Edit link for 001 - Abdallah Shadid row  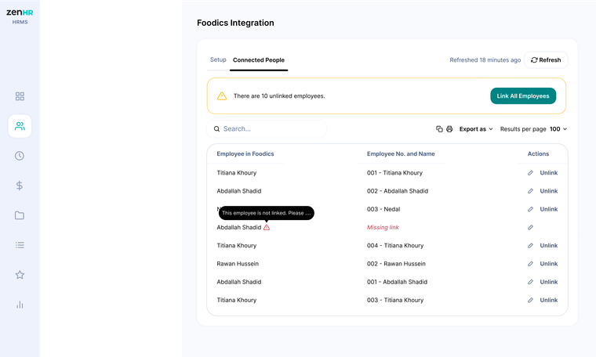[530, 282]
